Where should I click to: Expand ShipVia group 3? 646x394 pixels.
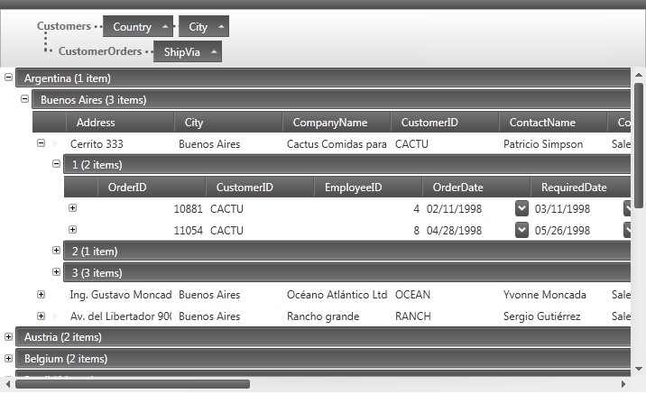click(56, 272)
